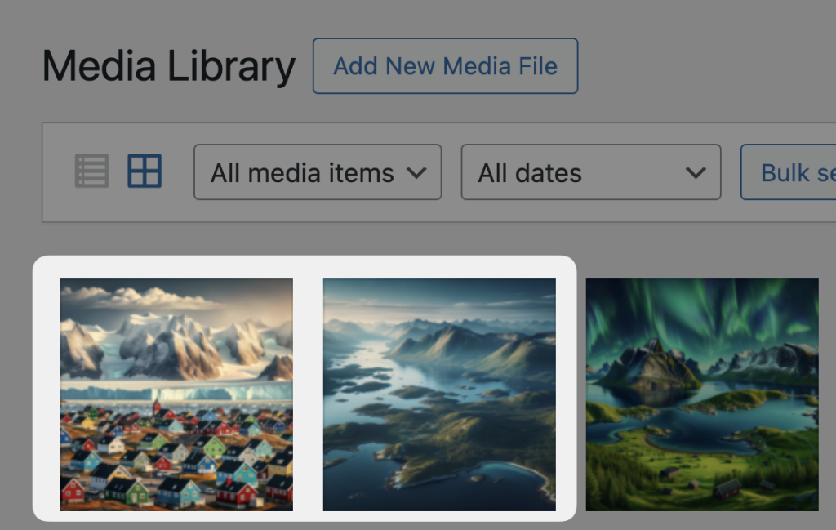
Task: Click the Media Library page heading
Action: pos(168,66)
